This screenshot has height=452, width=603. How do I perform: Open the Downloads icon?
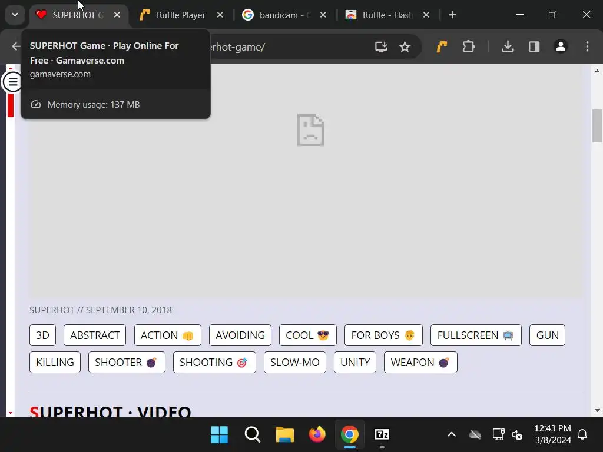pos(508,47)
